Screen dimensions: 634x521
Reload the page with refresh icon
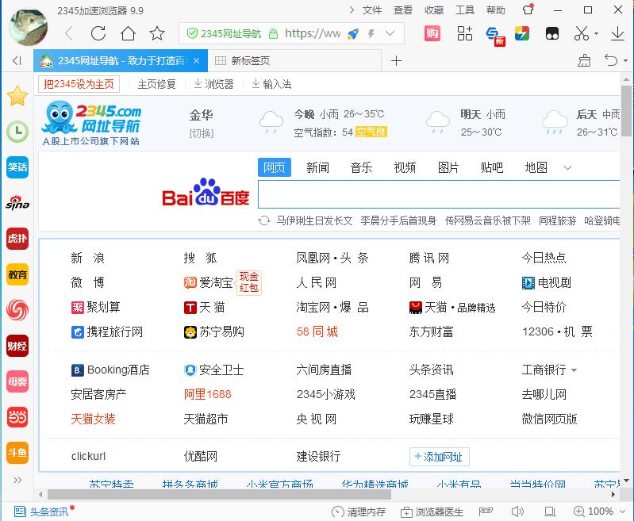pyautogui.click(x=98, y=33)
